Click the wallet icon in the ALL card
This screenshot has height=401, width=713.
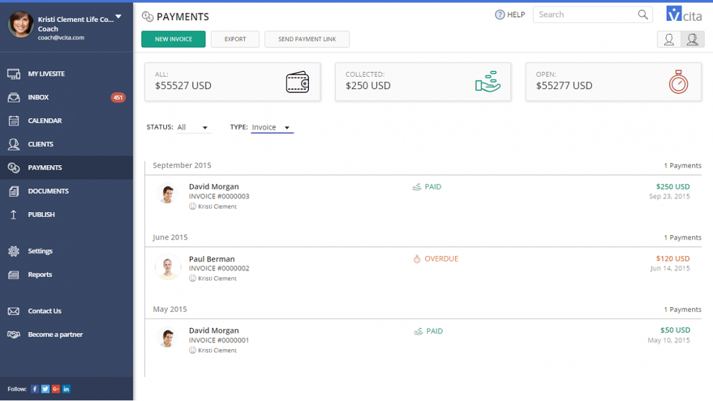(x=297, y=81)
